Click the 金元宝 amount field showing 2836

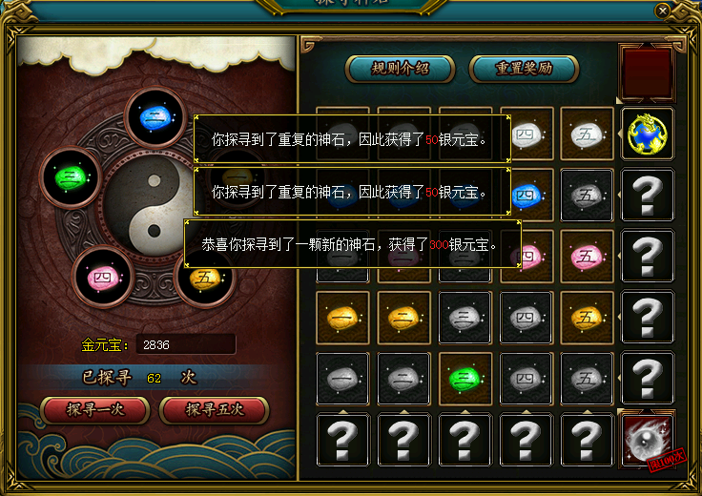coord(186,344)
